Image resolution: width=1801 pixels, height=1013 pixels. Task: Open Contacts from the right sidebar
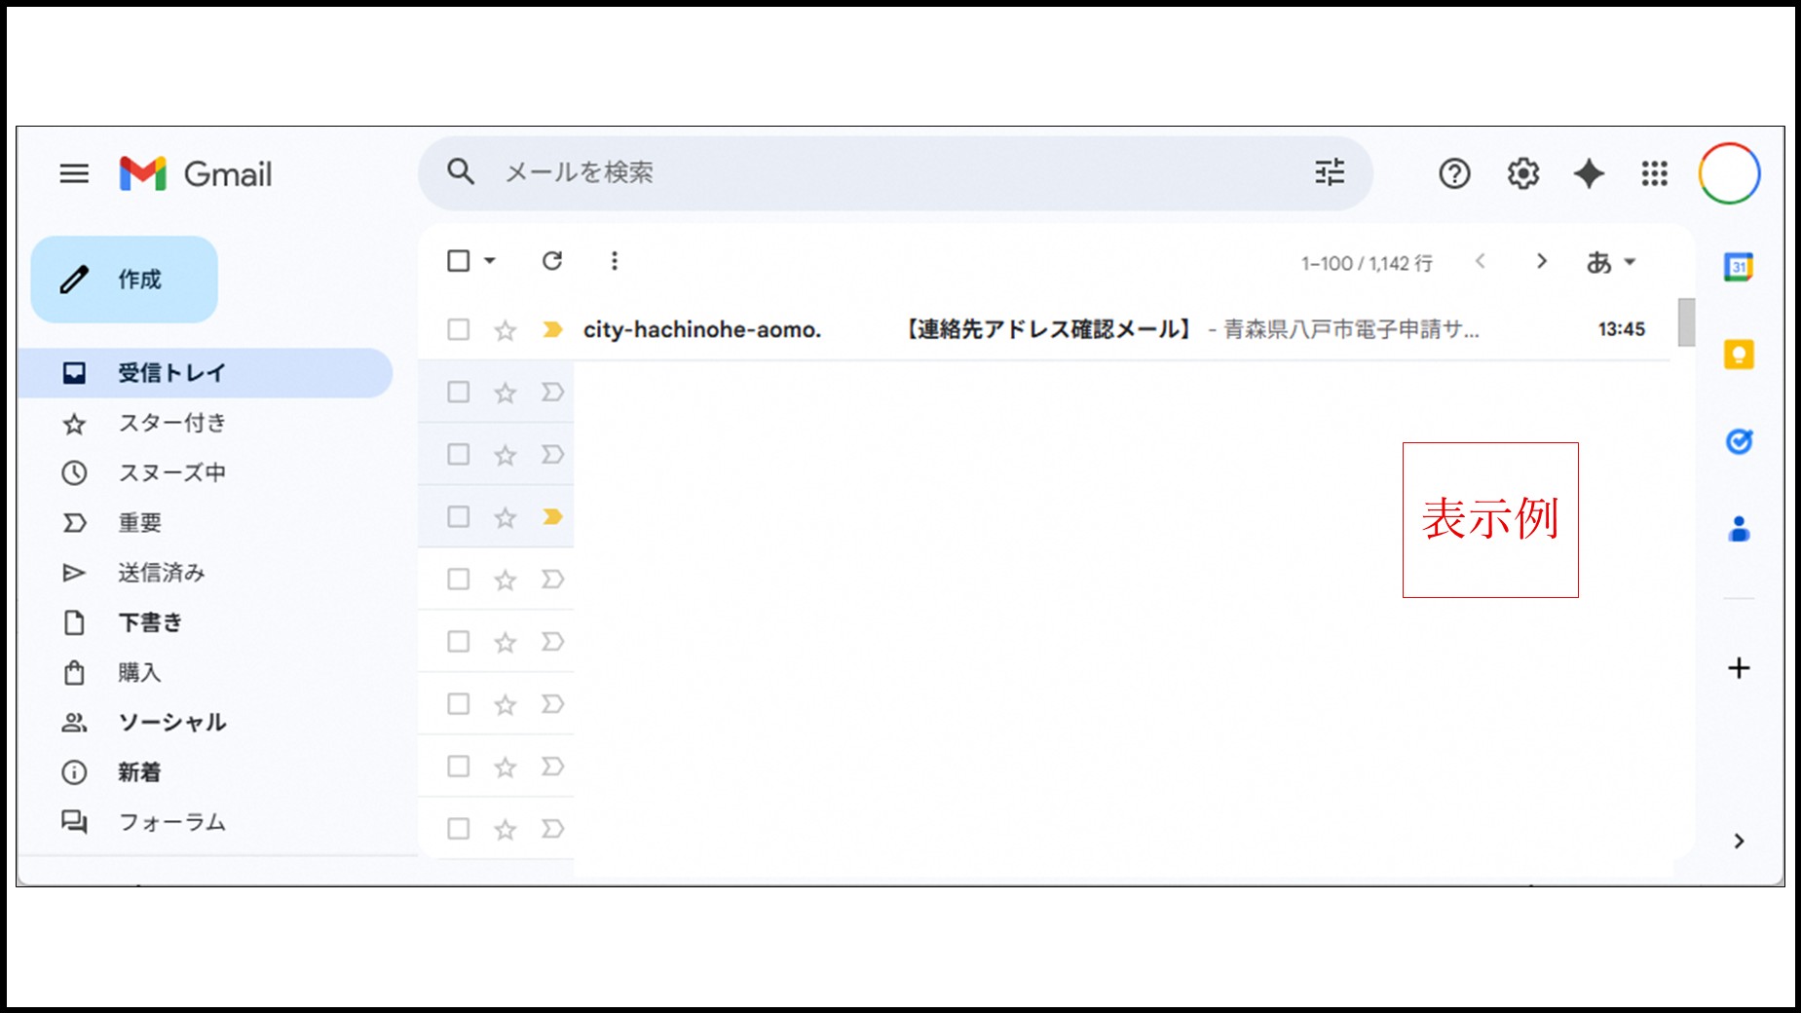tap(1740, 529)
